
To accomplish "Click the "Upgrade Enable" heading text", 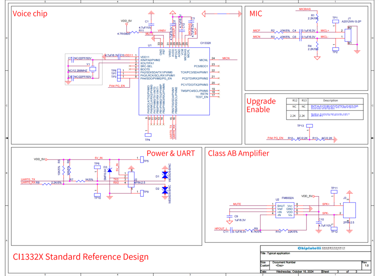I will [x=261, y=105].
